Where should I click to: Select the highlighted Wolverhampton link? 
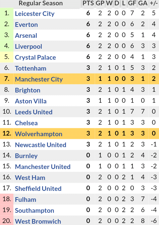click(x=39, y=134)
